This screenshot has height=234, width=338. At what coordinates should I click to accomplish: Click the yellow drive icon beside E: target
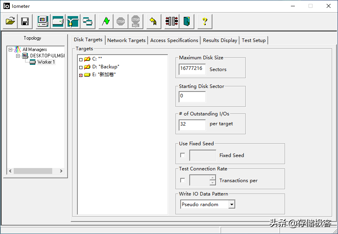pos(87,75)
